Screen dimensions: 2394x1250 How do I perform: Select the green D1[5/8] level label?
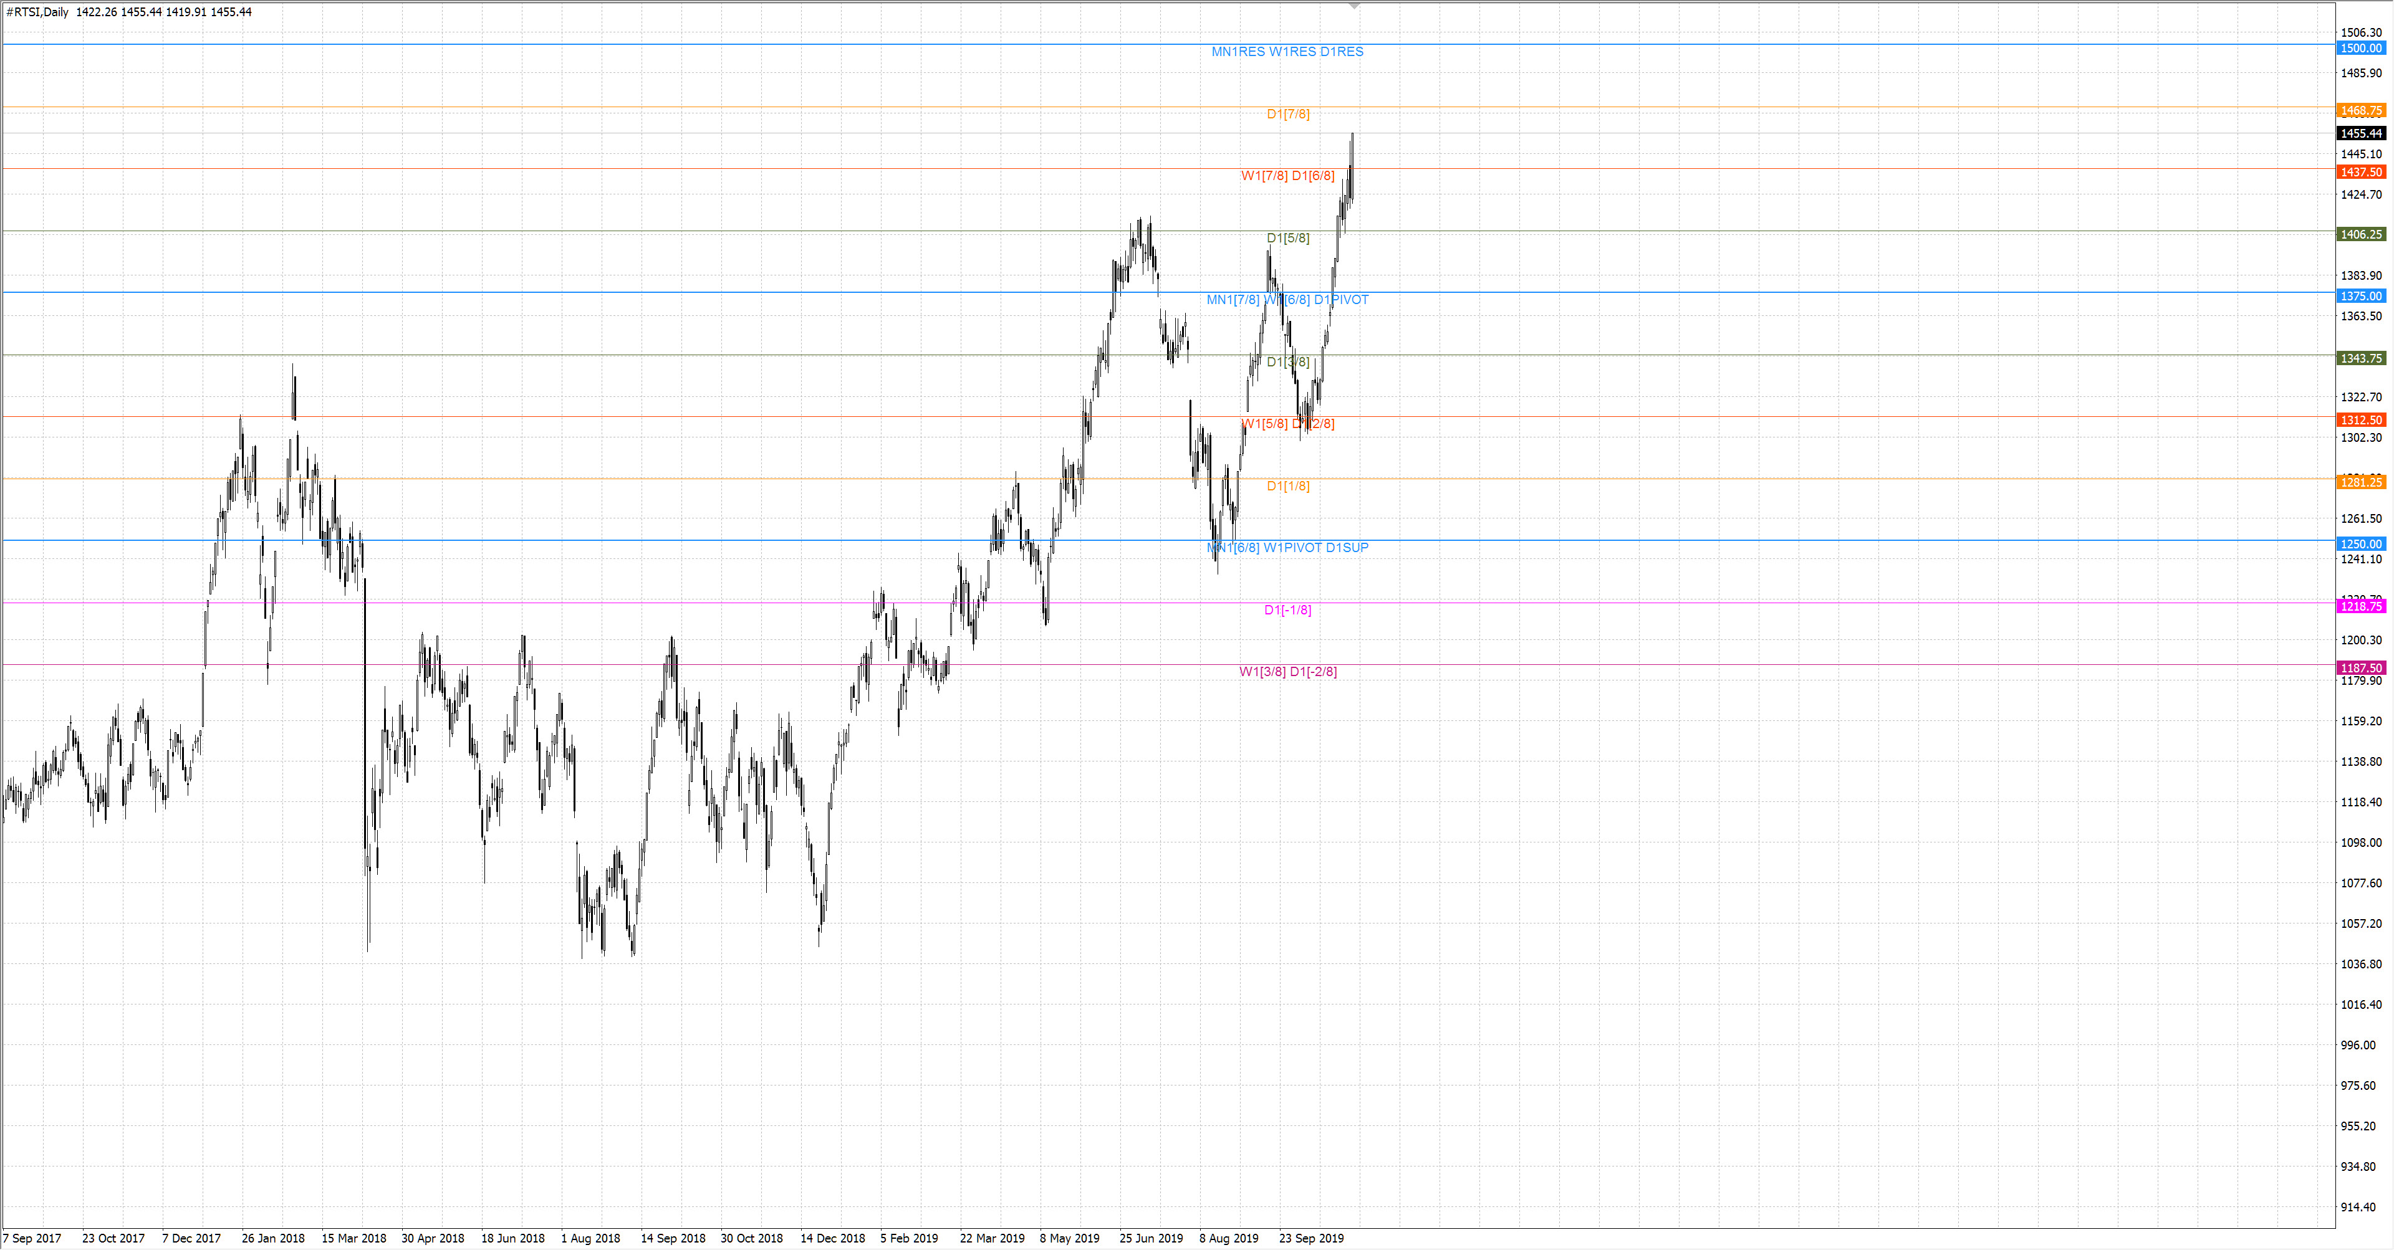tap(1287, 238)
